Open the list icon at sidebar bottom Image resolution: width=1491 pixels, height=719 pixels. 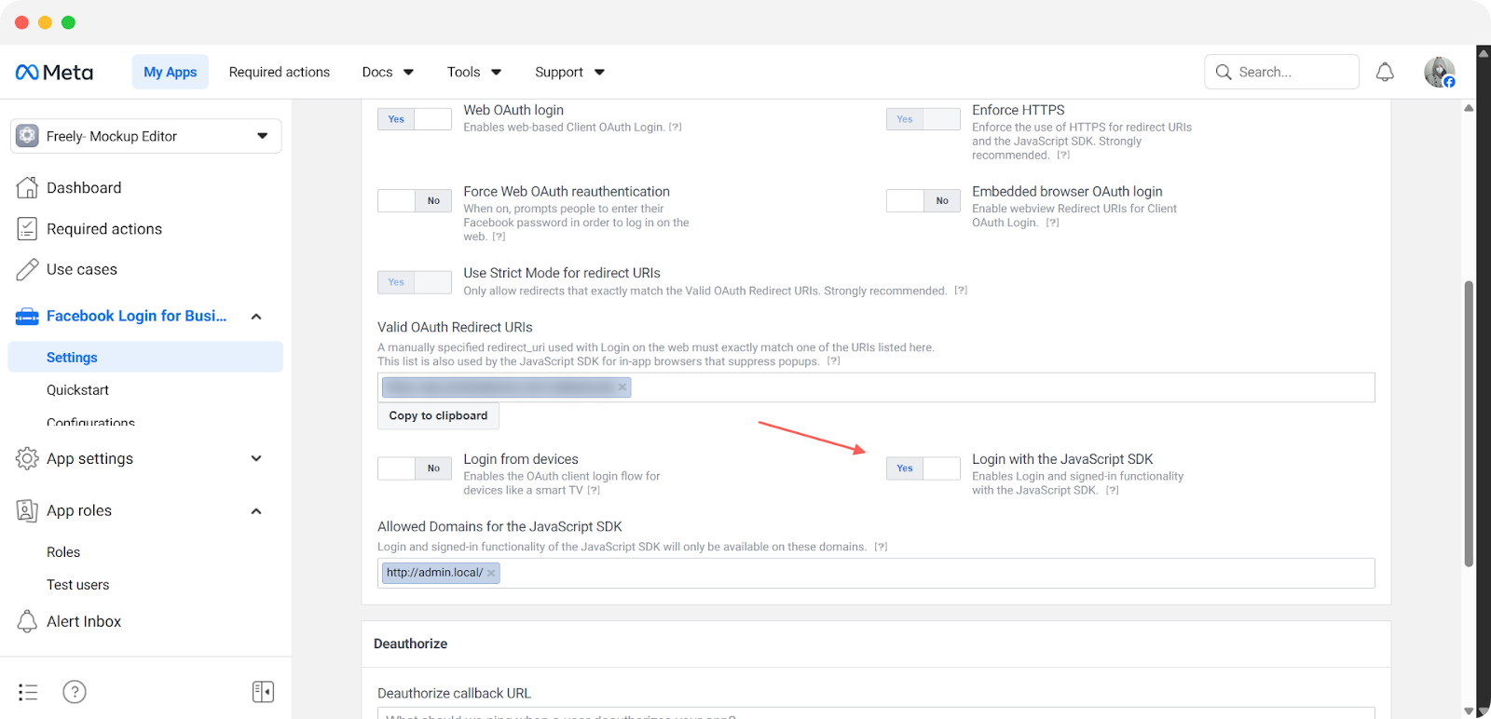point(28,691)
